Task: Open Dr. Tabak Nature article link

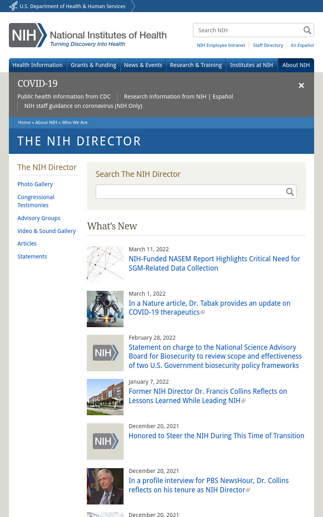Action: [210, 308]
